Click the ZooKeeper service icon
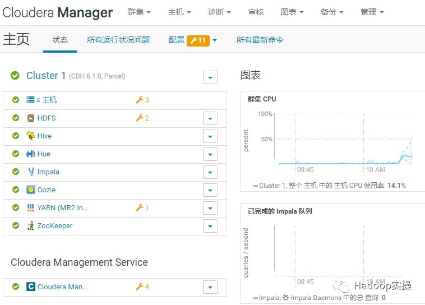 click(x=31, y=225)
